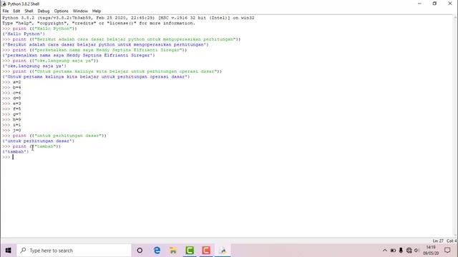Screen dimensions: 458x257
Task: Click the output ('tambah')
Action: [16, 151]
